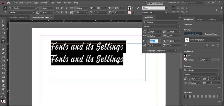
Task: Switch to Untitled-1 document tab
Action: pos(17,18)
